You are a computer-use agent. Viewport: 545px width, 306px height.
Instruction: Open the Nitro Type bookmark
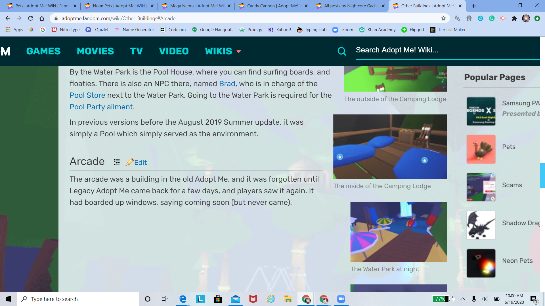coord(66,30)
